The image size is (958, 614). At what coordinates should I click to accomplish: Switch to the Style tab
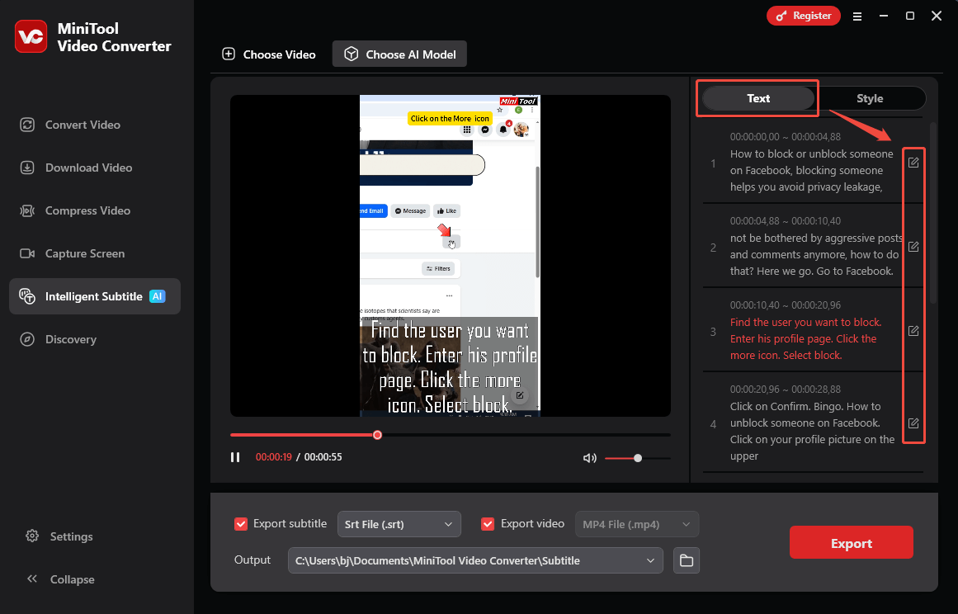coord(870,98)
